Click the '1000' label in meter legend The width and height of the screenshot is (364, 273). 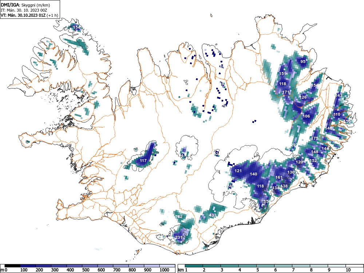(164, 270)
